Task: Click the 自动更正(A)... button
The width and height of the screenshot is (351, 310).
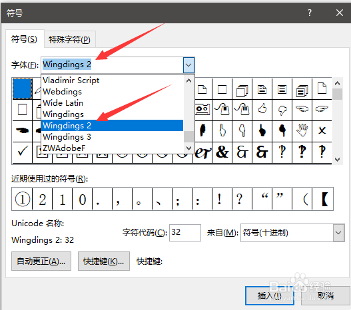Action: (x=41, y=261)
